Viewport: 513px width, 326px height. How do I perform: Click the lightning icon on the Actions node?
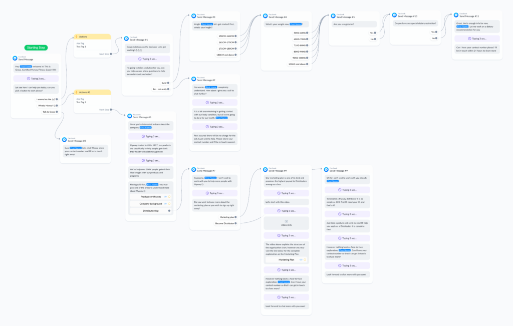tap(77, 37)
